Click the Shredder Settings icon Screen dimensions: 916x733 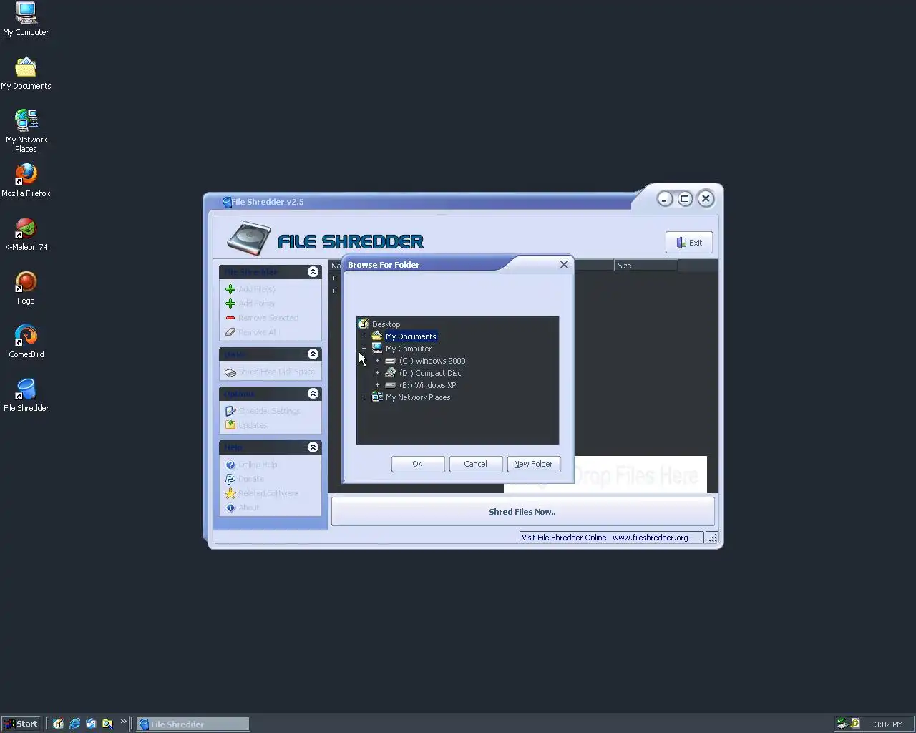230,411
